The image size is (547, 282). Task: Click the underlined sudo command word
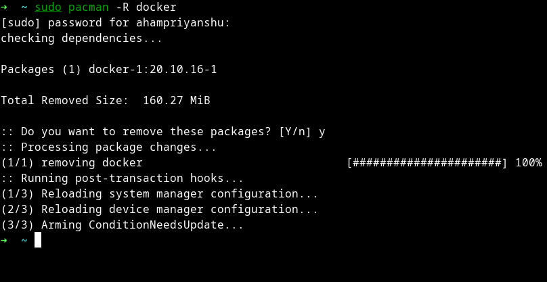point(48,7)
